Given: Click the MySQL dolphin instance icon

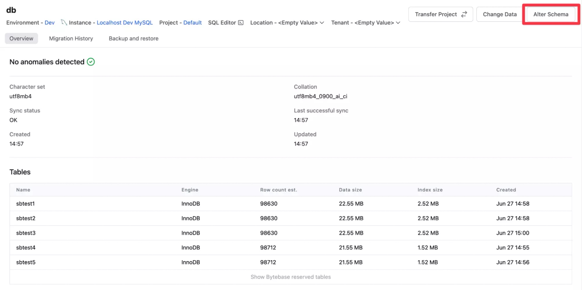Looking at the screenshot, I should [x=64, y=22].
